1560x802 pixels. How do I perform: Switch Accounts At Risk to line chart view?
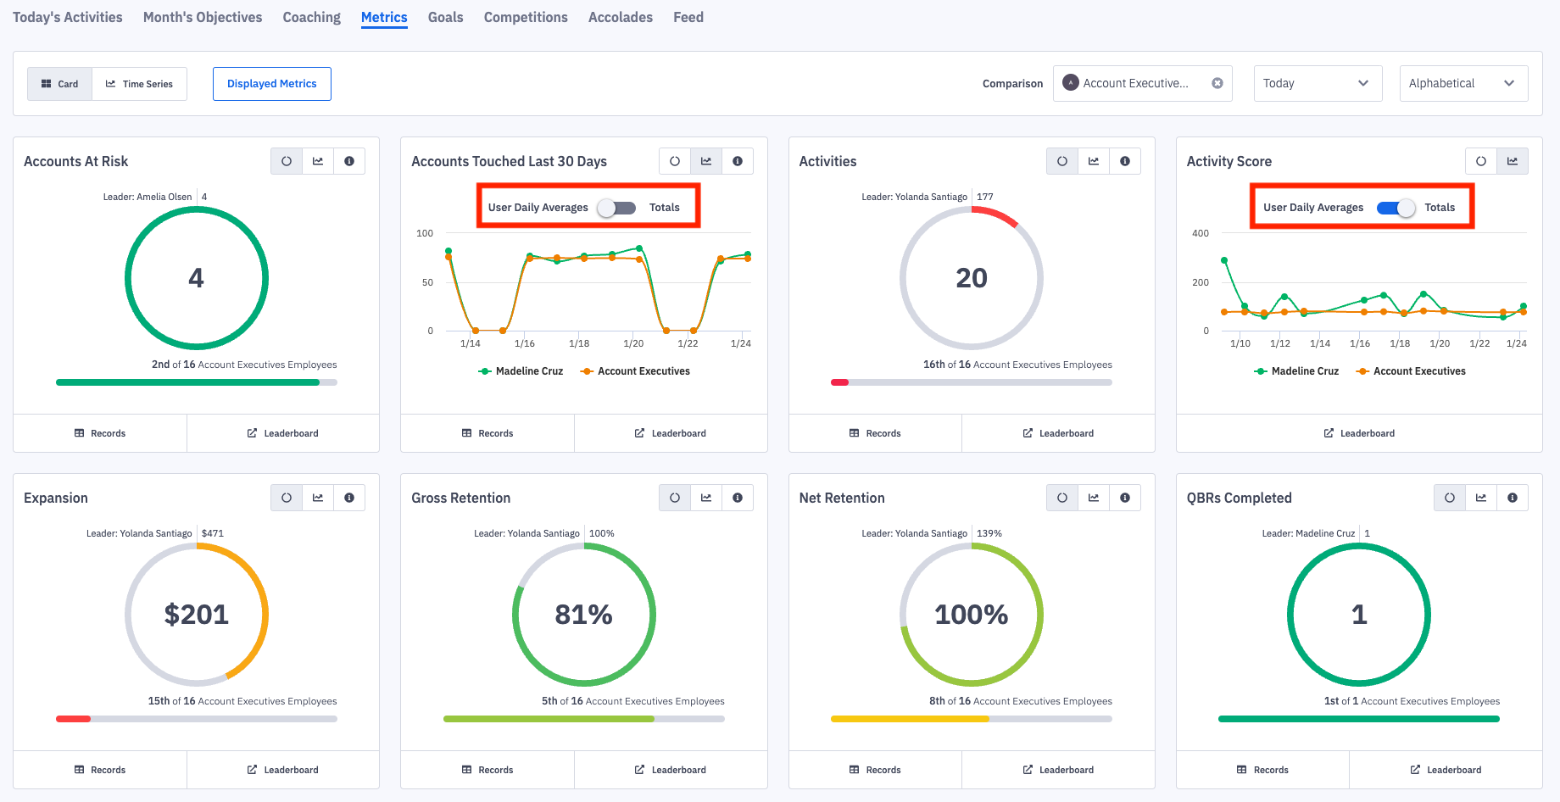pyautogui.click(x=318, y=161)
